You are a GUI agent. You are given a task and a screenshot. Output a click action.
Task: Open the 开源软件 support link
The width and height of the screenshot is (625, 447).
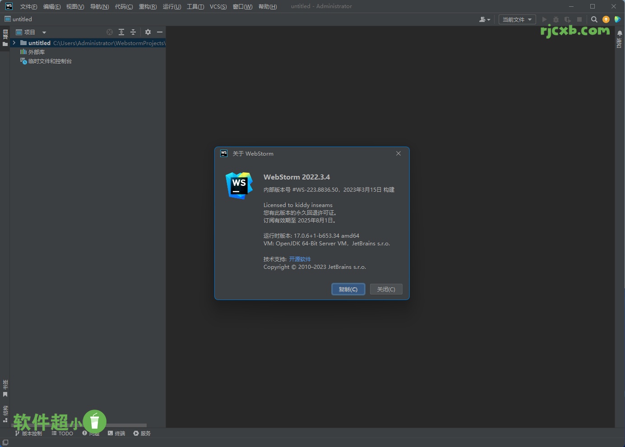pos(300,259)
